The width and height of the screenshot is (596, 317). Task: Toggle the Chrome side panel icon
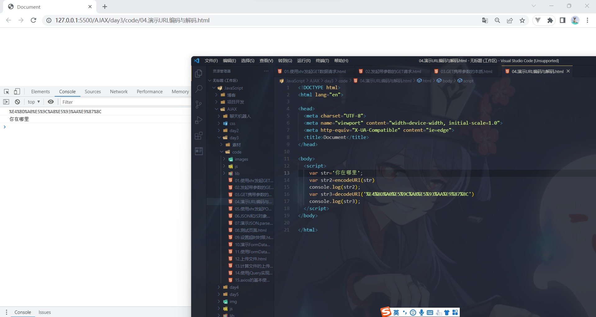562,20
